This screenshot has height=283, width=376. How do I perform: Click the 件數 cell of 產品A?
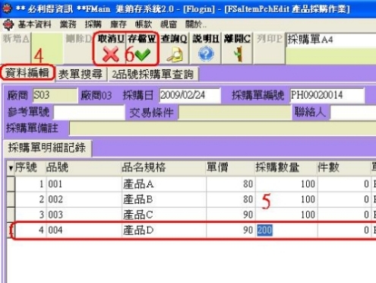(x=344, y=184)
